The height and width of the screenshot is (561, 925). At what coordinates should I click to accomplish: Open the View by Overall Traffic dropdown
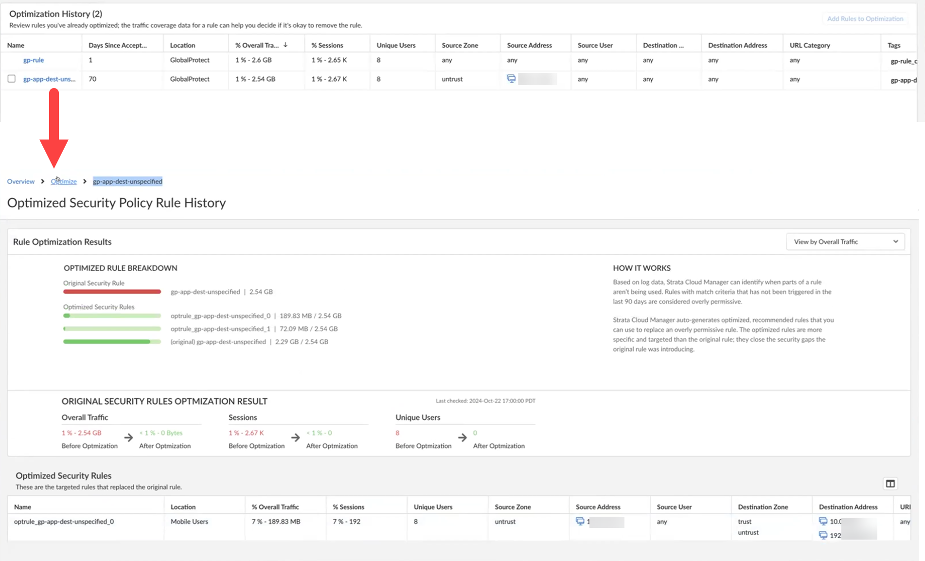[844, 242]
